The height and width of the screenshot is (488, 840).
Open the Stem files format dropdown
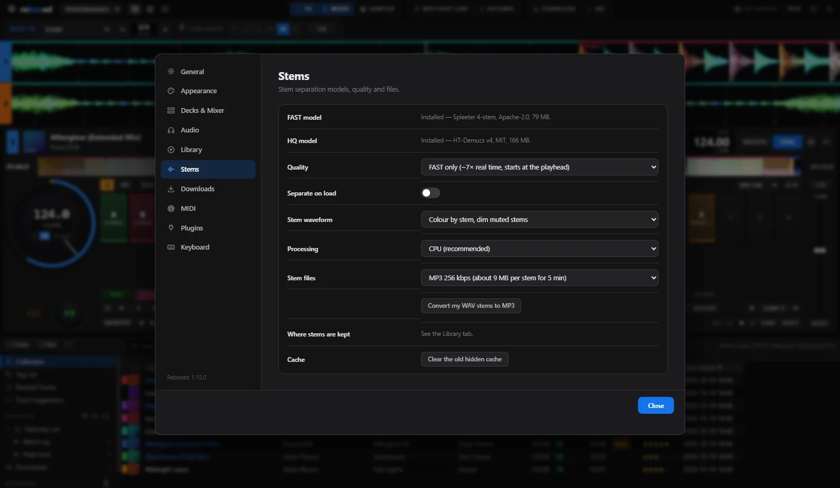click(x=539, y=278)
